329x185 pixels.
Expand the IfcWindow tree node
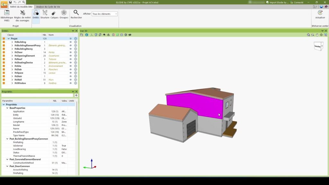point(12,83)
